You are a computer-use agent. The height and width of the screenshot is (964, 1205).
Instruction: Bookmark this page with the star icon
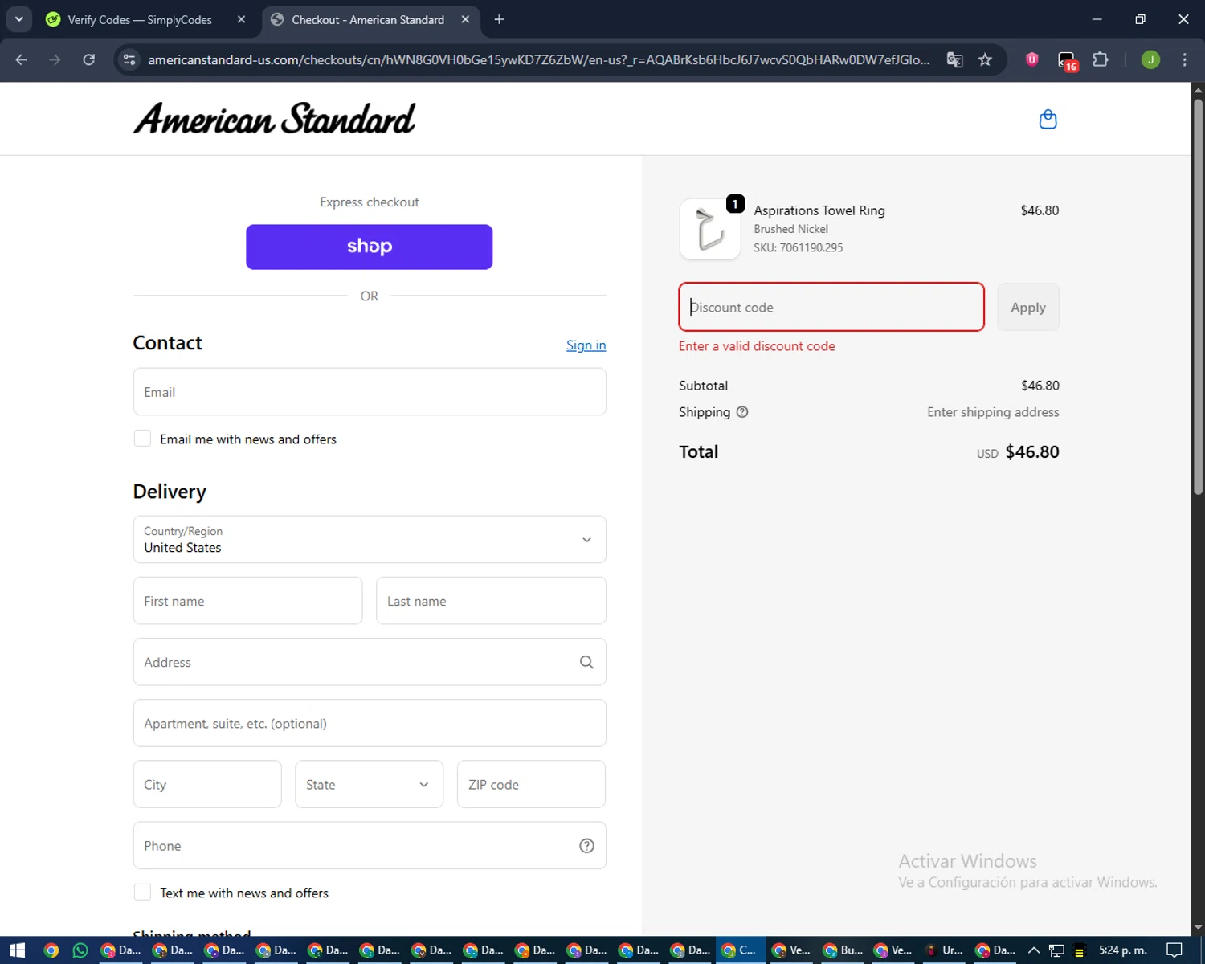point(985,59)
